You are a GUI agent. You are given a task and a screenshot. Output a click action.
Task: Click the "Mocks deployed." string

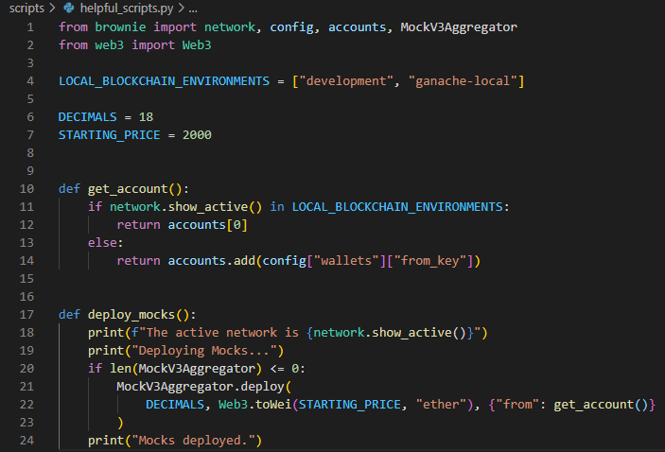click(x=193, y=441)
